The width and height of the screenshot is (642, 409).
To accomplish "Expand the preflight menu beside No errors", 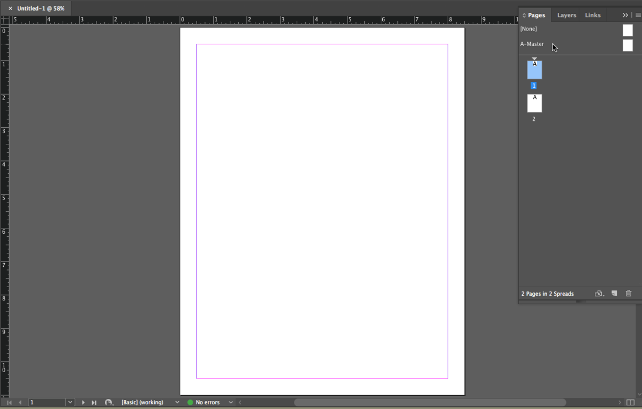I will [231, 403].
